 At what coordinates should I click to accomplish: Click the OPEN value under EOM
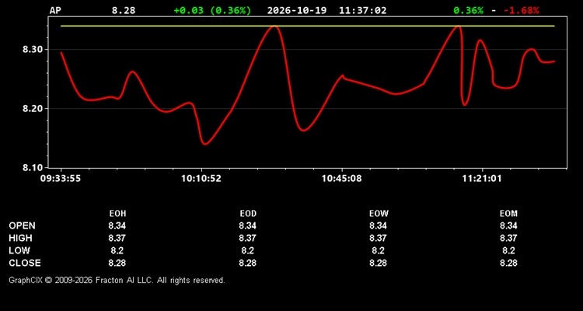pos(508,225)
